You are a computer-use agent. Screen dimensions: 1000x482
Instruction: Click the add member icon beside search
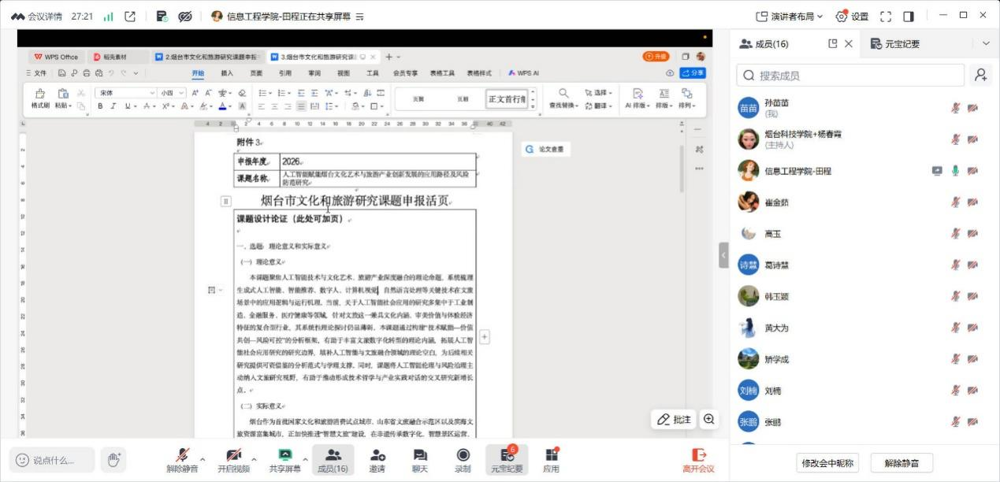pos(981,75)
